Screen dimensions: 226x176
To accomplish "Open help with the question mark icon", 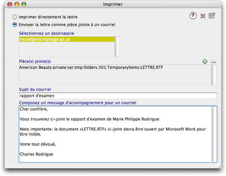I will (x=193, y=15).
